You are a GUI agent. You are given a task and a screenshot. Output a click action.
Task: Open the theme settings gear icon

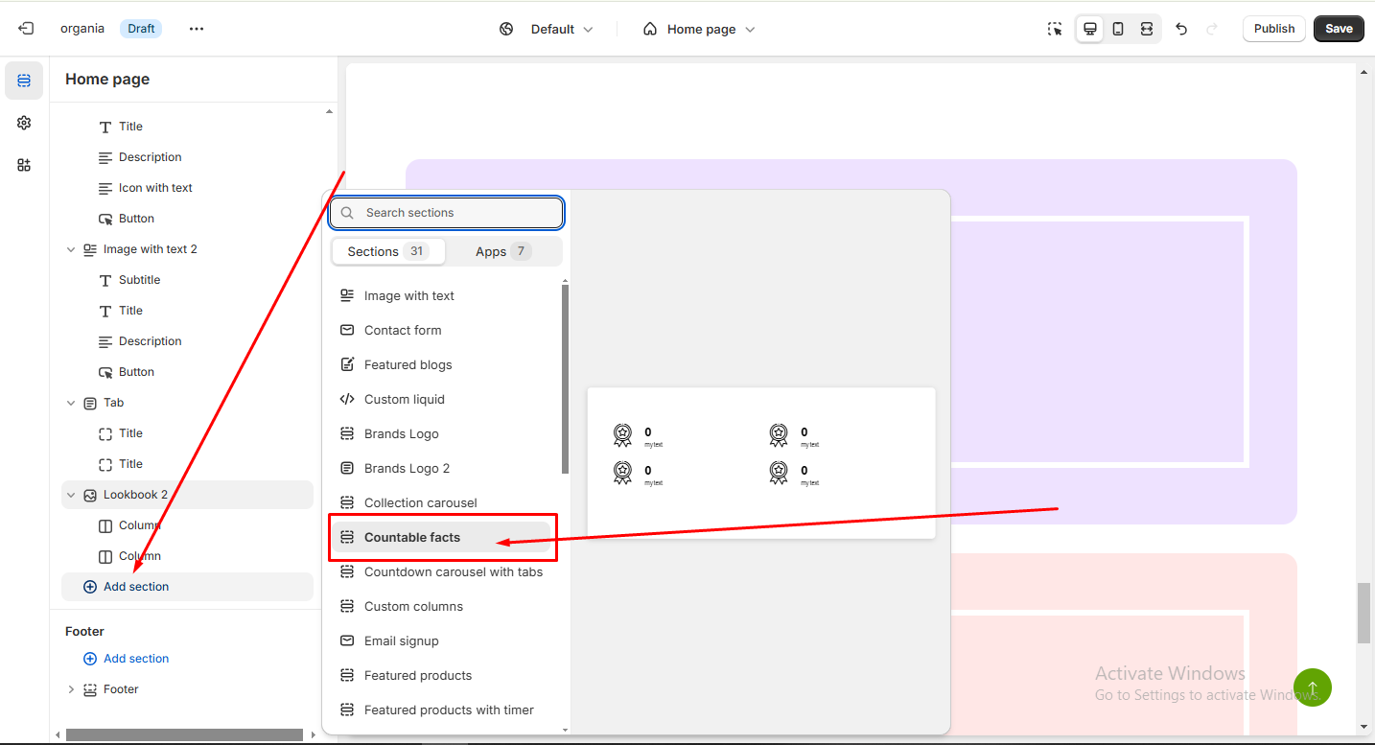24,123
